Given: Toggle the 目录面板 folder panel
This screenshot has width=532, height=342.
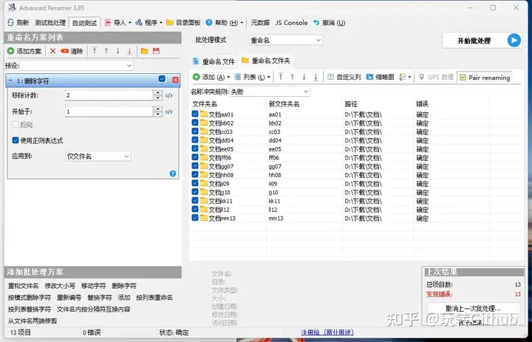Looking at the screenshot, I should tap(183, 23).
